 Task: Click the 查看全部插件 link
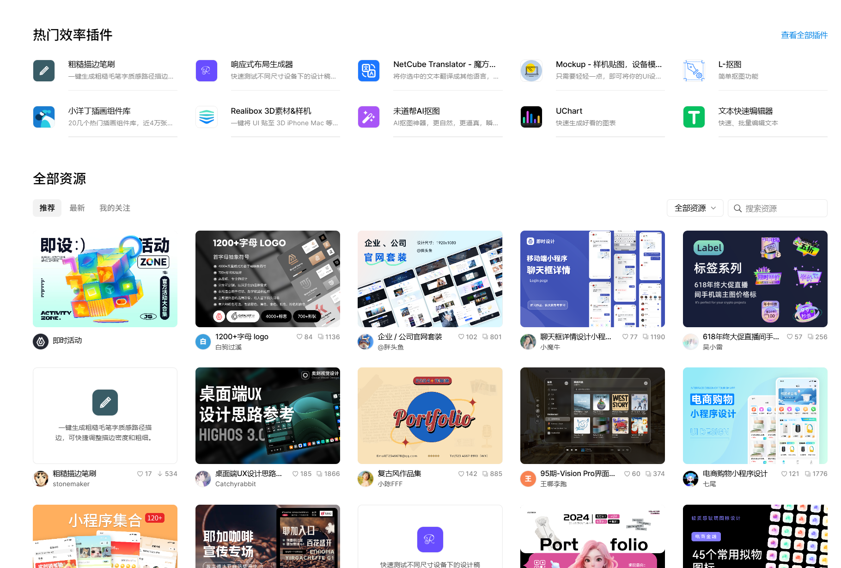[804, 35]
